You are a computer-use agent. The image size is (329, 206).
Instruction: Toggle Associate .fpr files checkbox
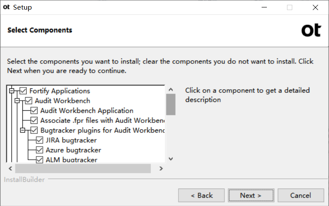[x=34, y=120]
